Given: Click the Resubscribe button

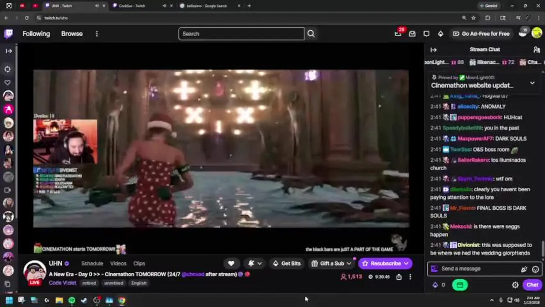Looking at the screenshot, I should 386,264.
